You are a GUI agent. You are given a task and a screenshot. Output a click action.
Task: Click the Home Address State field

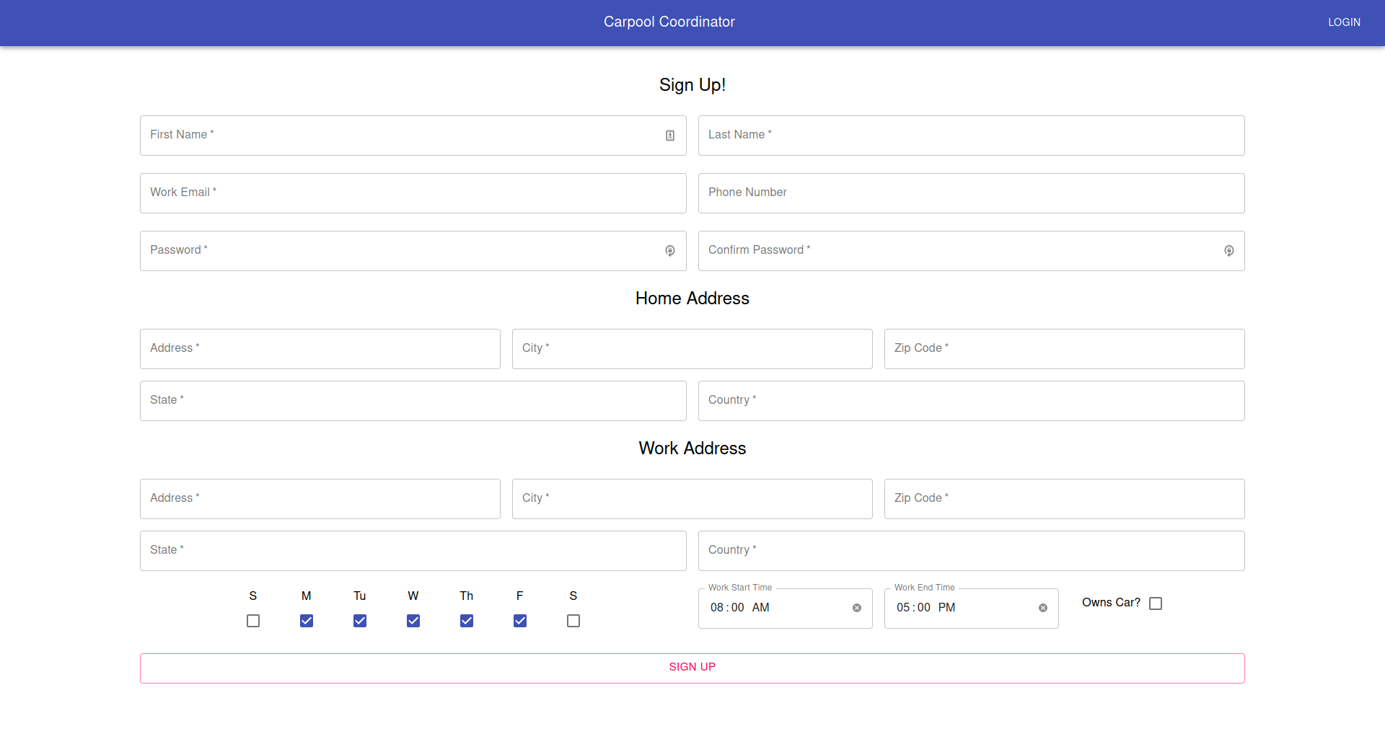tap(413, 401)
